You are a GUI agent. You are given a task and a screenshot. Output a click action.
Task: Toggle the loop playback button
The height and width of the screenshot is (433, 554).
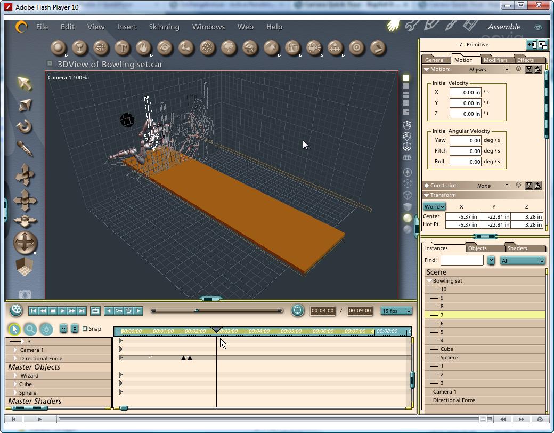[95, 310]
